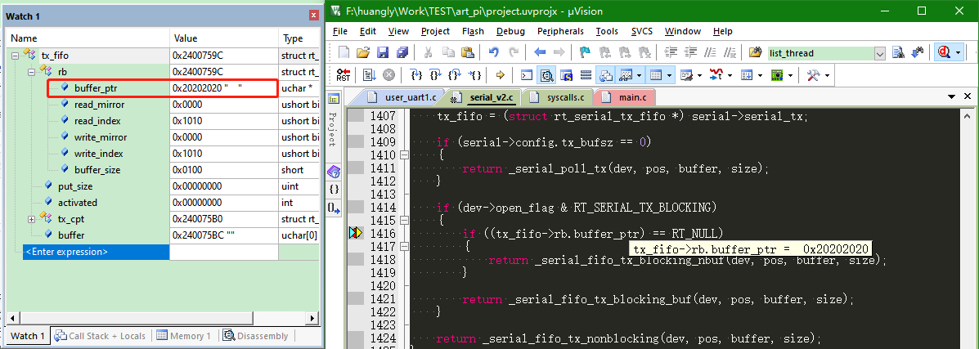
Task: Switch to the Call Stack + Locals tab
Action: click(x=101, y=336)
